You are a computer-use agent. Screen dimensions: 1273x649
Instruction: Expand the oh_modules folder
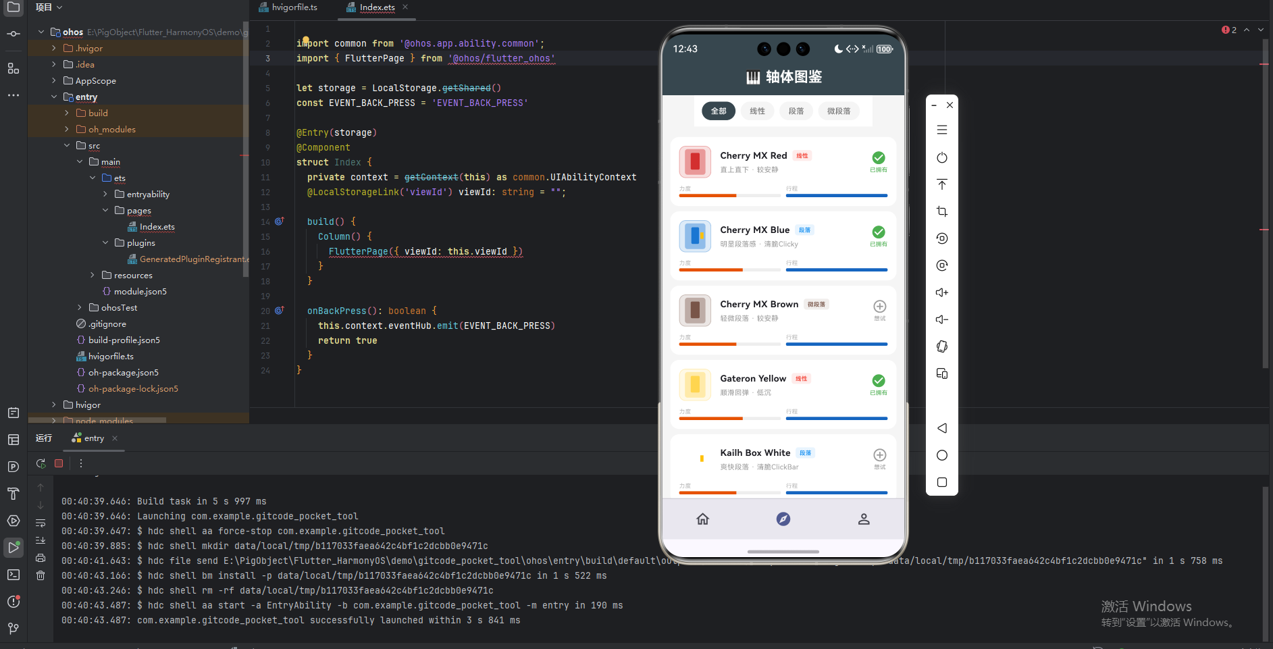coord(67,129)
